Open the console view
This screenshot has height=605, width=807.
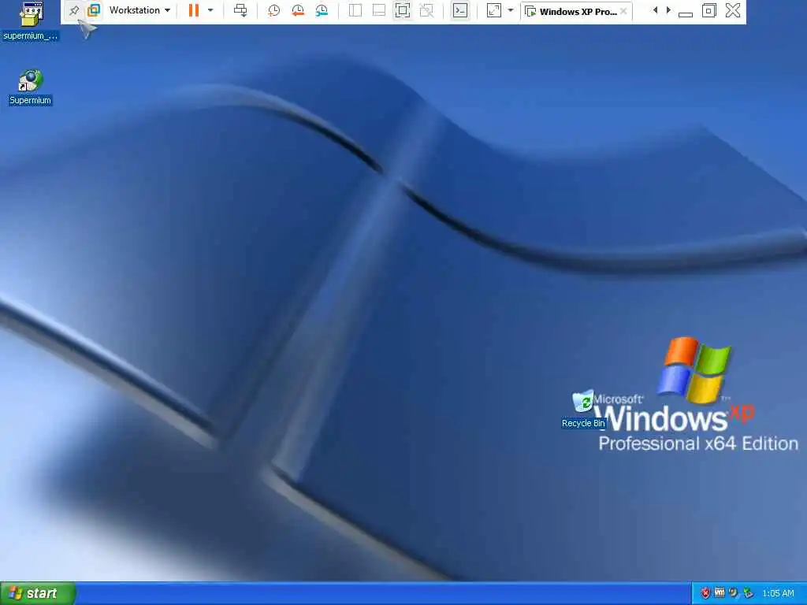460,10
